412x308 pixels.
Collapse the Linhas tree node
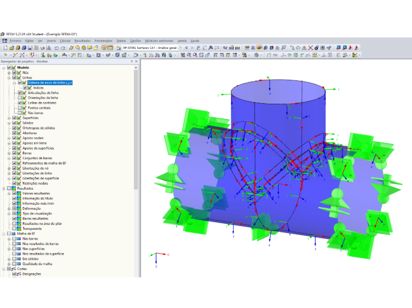pyautogui.click(x=9, y=78)
